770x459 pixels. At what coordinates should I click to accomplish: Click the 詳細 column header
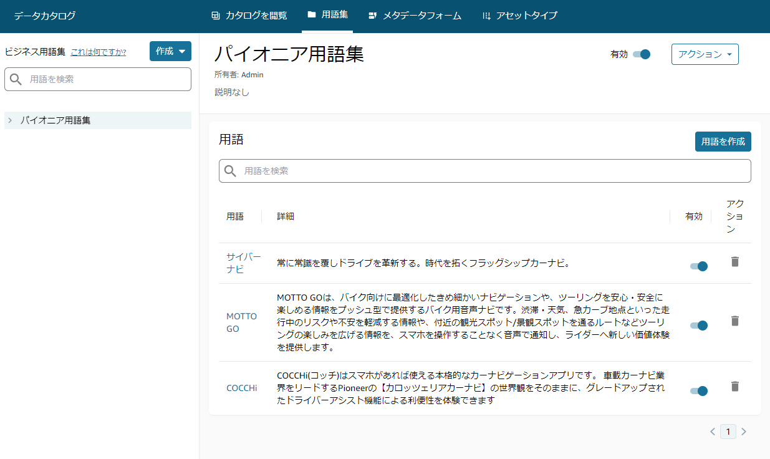(286, 216)
